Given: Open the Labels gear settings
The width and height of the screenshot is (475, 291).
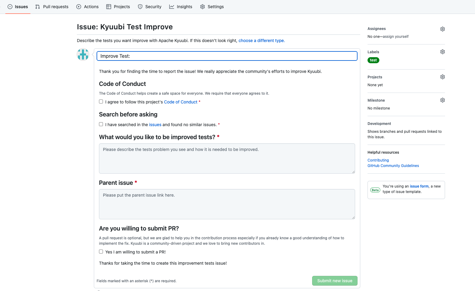Looking at the screenshot, I should coord(442,52).
